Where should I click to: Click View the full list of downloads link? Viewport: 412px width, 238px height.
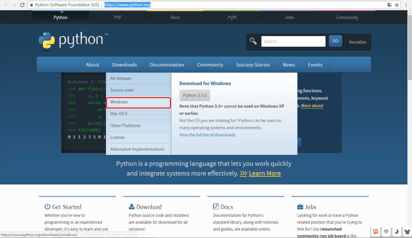[x=207, y=135]
